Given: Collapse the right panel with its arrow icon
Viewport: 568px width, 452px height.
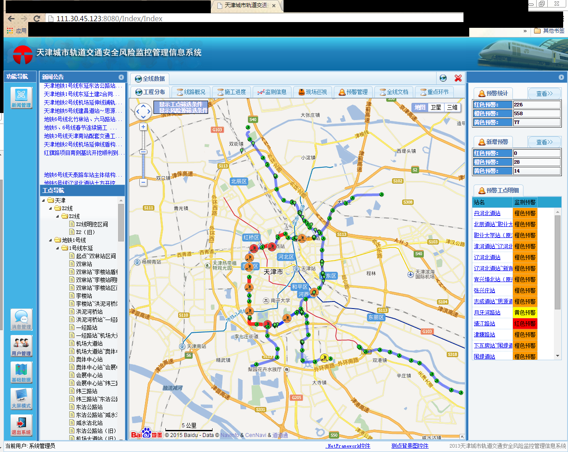Looking at the screenshot, I should click(x=561, y=77).
